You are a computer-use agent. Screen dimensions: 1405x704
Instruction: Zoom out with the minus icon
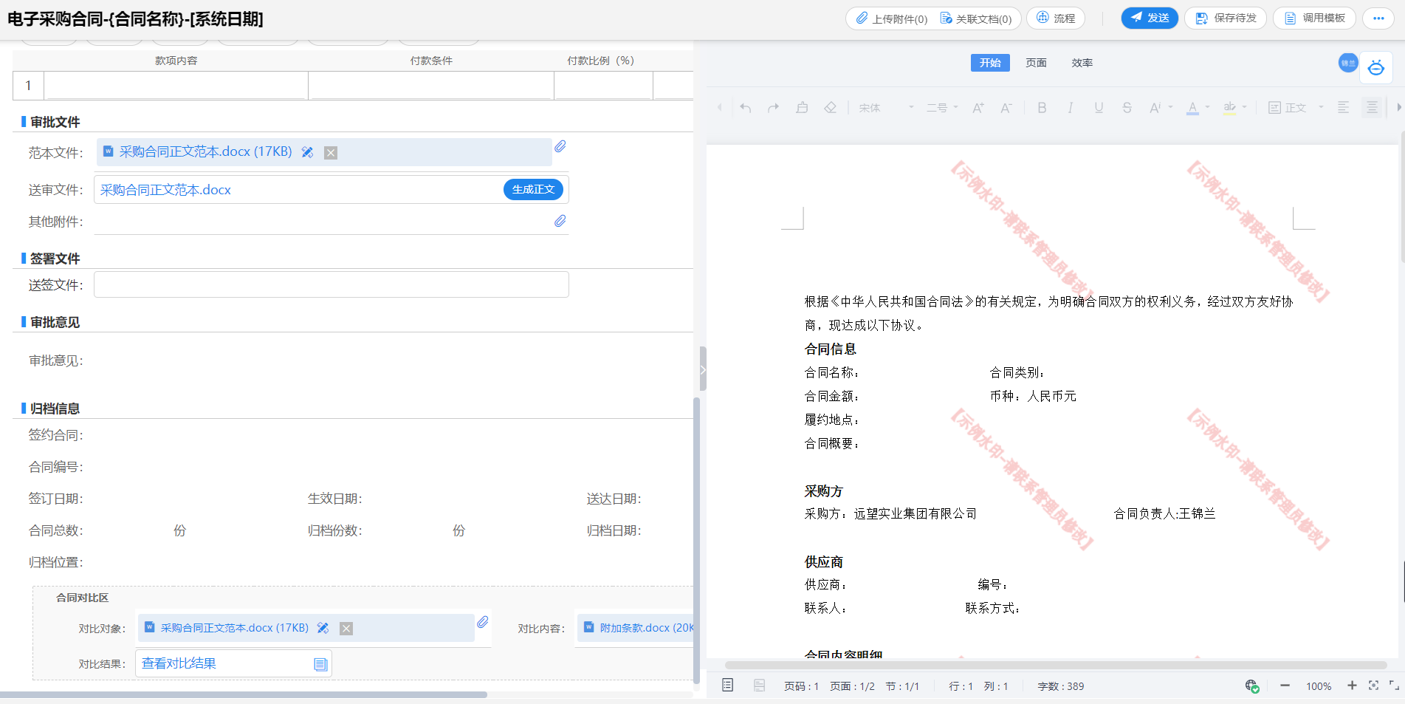coord(1285,686)
